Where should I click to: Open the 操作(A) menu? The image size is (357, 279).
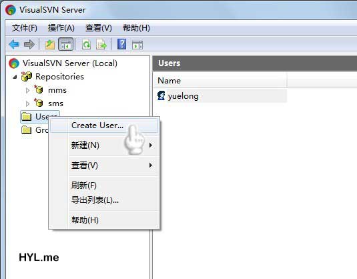click(61, 28)
